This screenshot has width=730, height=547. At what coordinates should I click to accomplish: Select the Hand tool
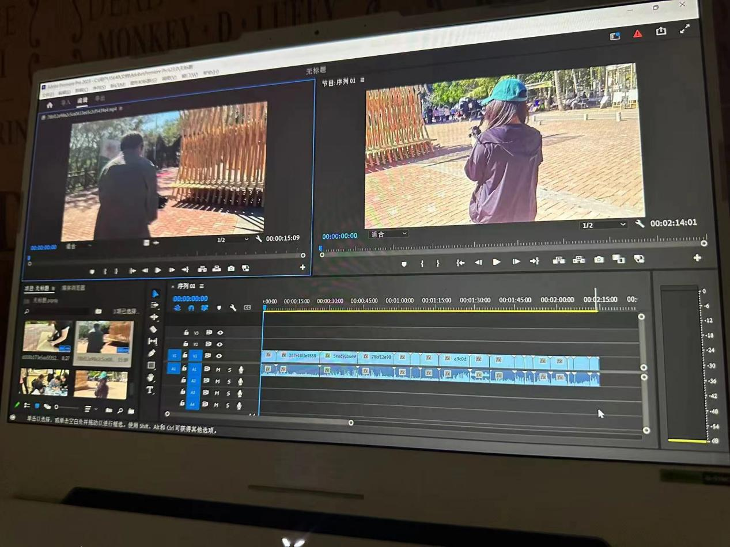coord(151,378)
